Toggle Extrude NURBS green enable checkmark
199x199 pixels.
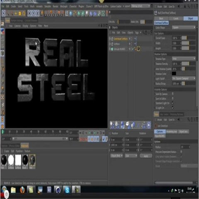tap(133, 49)
